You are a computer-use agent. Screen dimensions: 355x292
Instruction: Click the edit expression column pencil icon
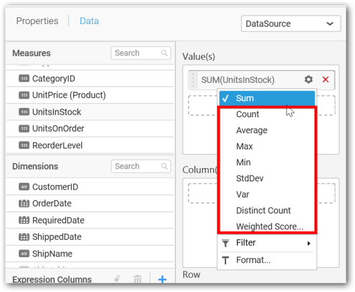tap(117, 279)
